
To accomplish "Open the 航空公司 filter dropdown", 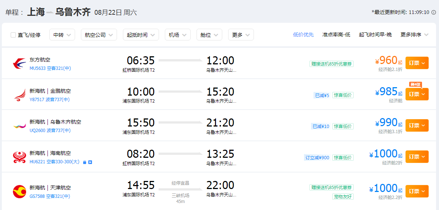I will click(x=99, y=35).
